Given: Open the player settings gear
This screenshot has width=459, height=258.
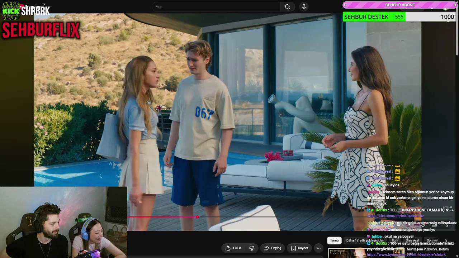Looking at the screenshot, I should (423, 225).
